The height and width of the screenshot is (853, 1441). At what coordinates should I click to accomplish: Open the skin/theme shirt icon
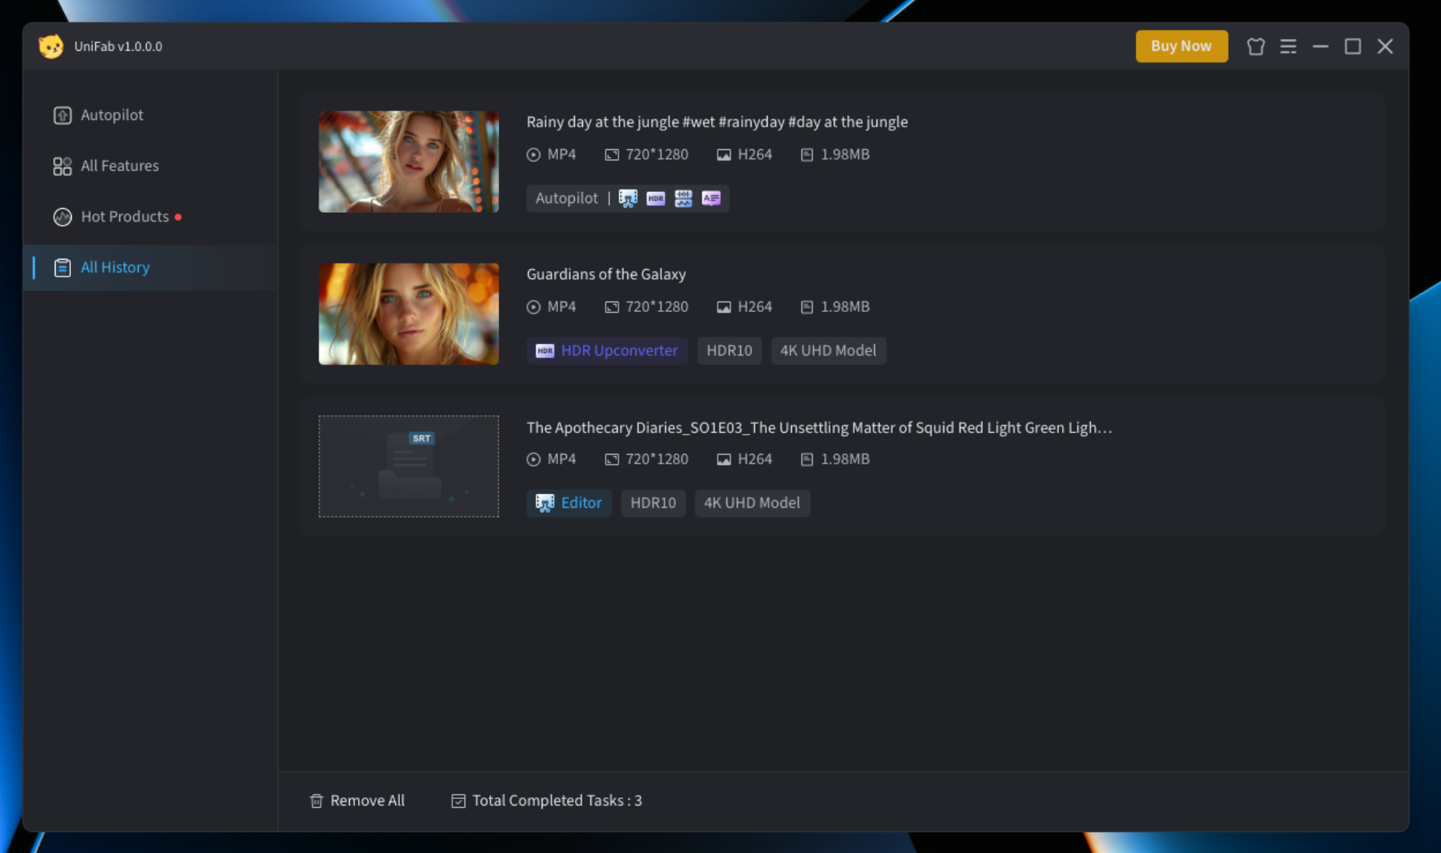pyautogui.click(x=1256, y=46)
